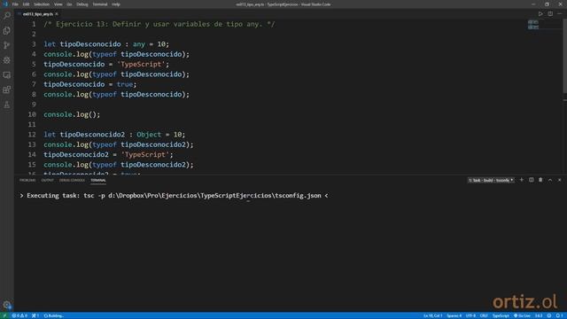Click the TypeScript version number in status bar
The image size is (567, 319).
(539, 315)
